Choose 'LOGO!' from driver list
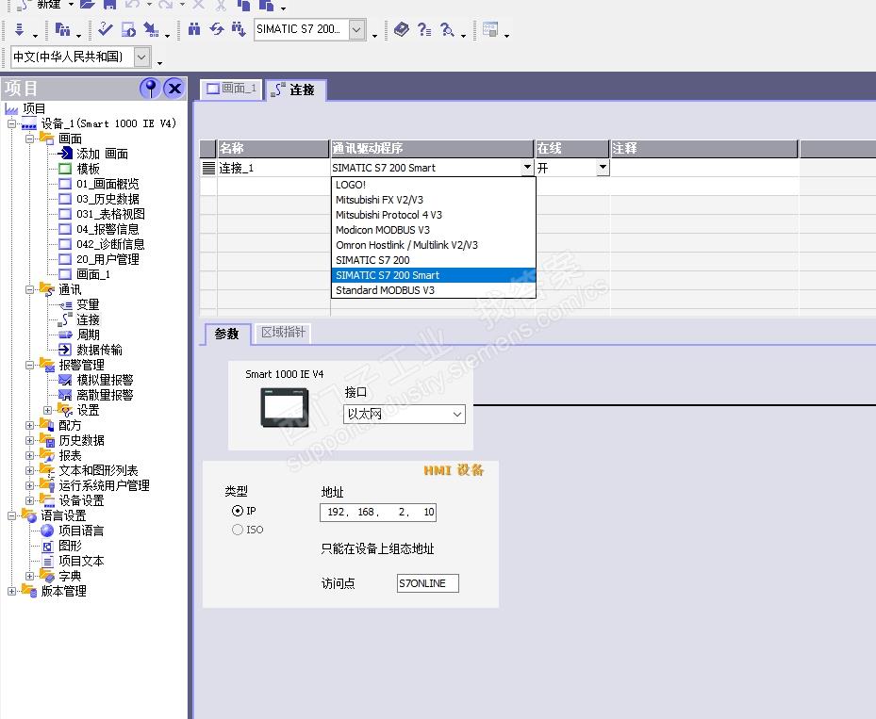Viewport: 876px width, 719px height. click(433, 185)
